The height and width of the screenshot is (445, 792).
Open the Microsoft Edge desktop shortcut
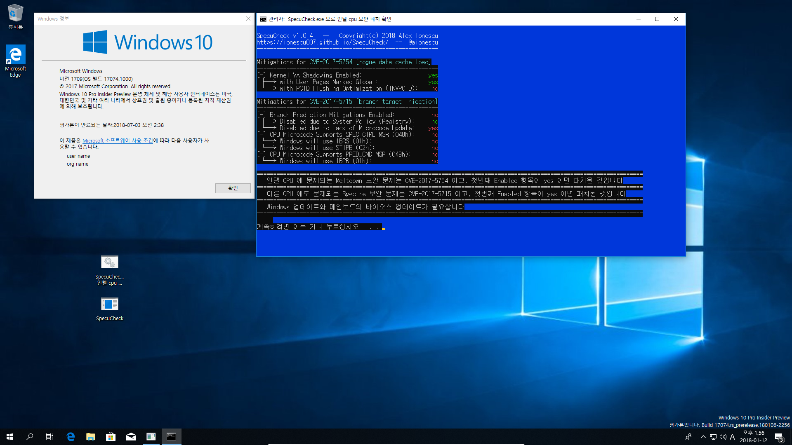tap(15, 61)
